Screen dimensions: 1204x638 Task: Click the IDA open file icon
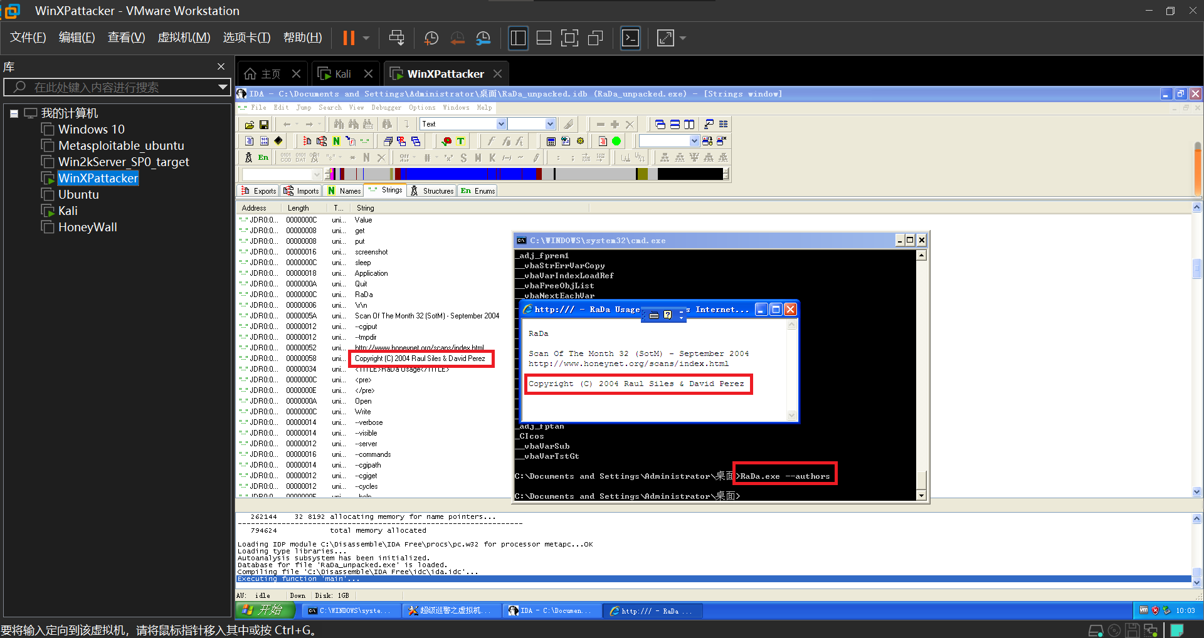pyautogui.click(x=250, y=125)
